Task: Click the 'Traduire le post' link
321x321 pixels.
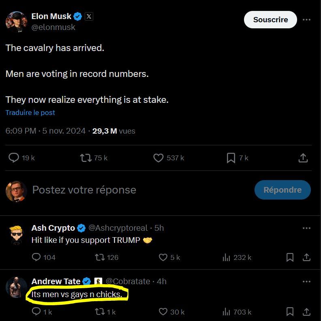Action: tap(30, 113)
